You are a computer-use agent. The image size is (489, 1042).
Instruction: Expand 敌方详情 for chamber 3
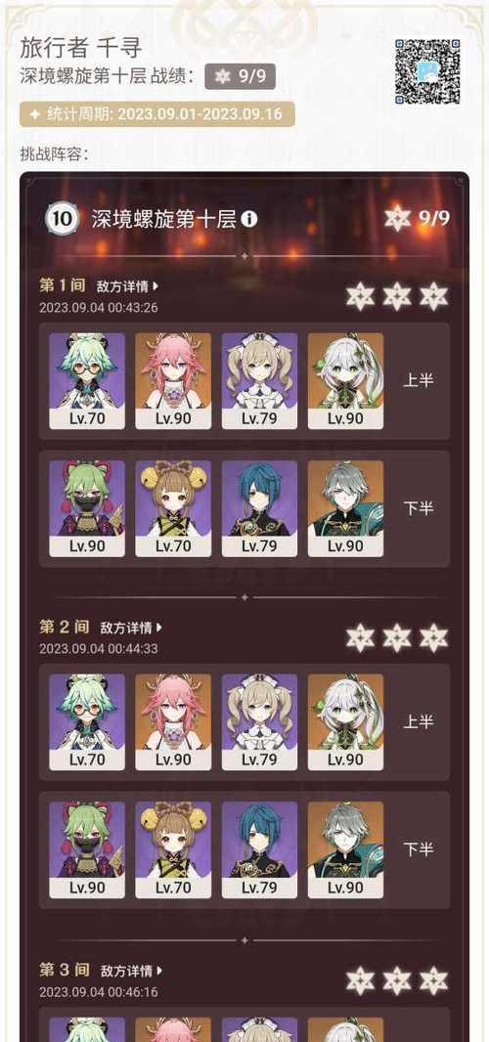pyautogui.click(x=131, y=971)
